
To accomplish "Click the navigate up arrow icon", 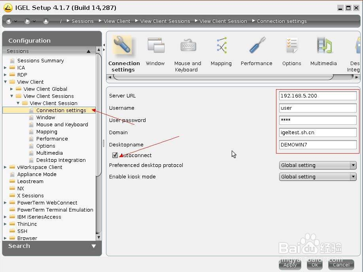I will (46, 21).
